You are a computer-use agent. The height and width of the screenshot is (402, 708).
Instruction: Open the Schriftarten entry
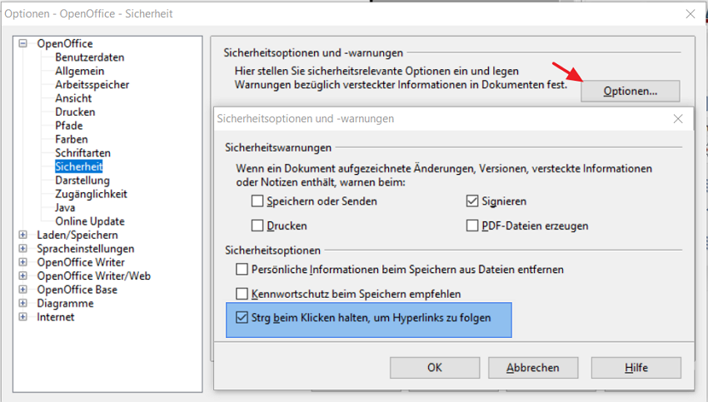click(x=82, y=153)
